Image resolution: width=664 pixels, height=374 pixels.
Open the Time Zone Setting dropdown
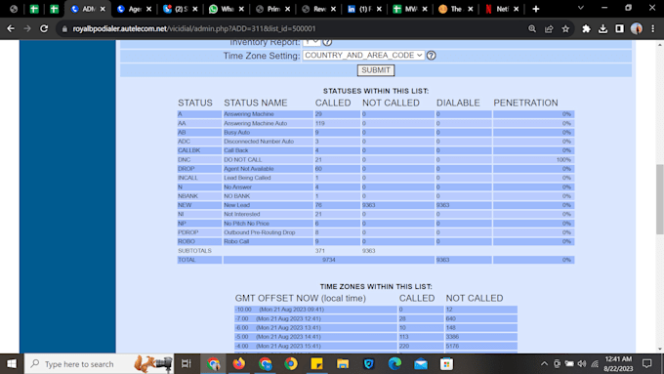[x=363, y=56]
